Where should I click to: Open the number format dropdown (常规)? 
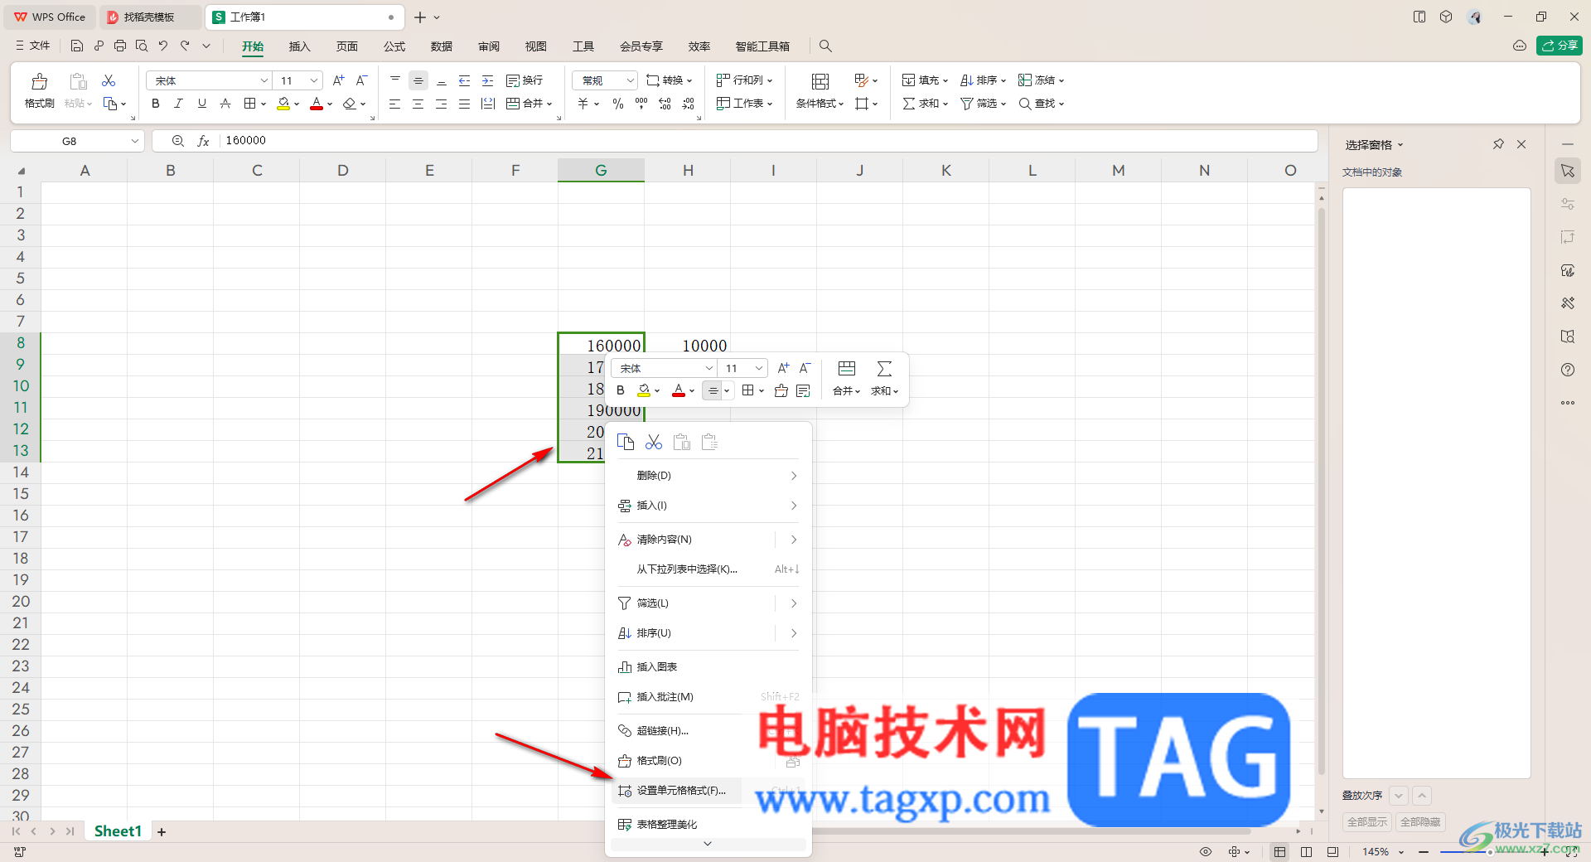click(604, 80)
